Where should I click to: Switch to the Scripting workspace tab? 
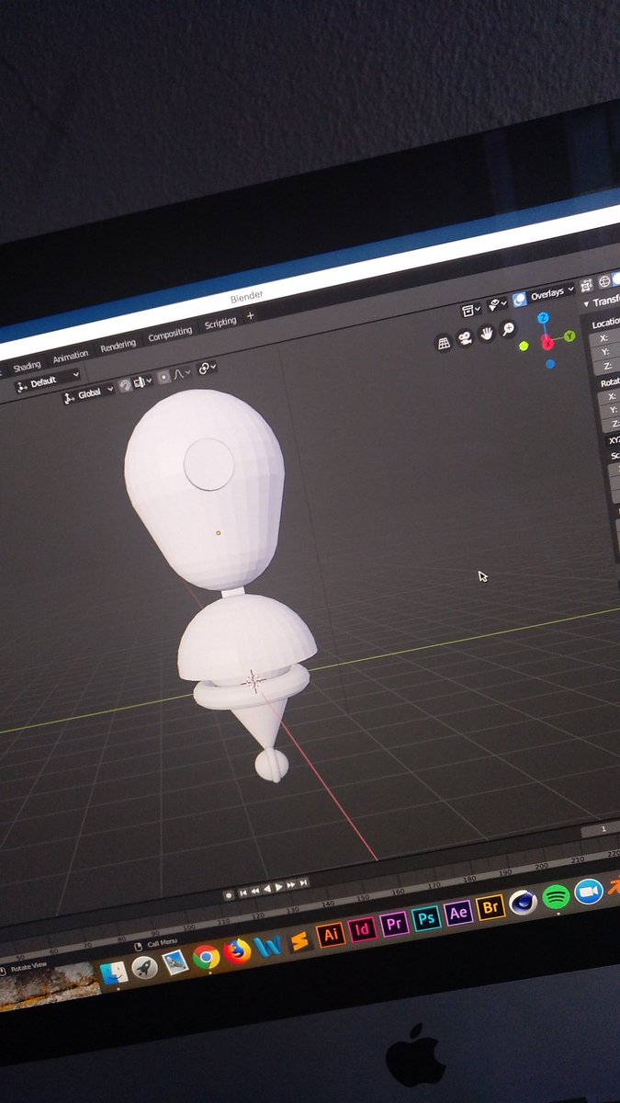(220, 322)
